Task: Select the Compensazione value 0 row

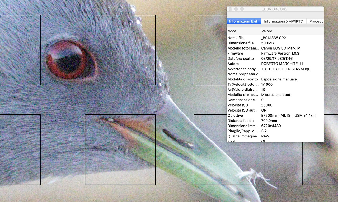Action: click(275, 100)
